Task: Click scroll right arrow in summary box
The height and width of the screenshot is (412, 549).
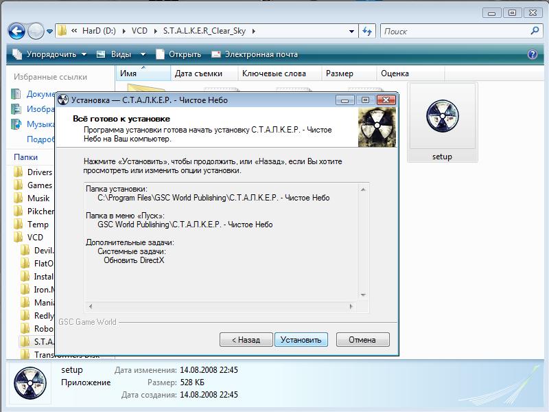Action: click(351, 306)
